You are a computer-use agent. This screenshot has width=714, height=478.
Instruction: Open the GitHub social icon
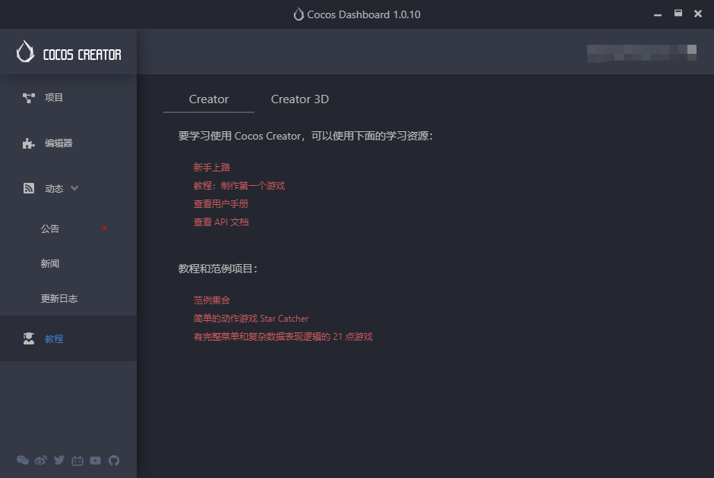(x=114, y=461)
